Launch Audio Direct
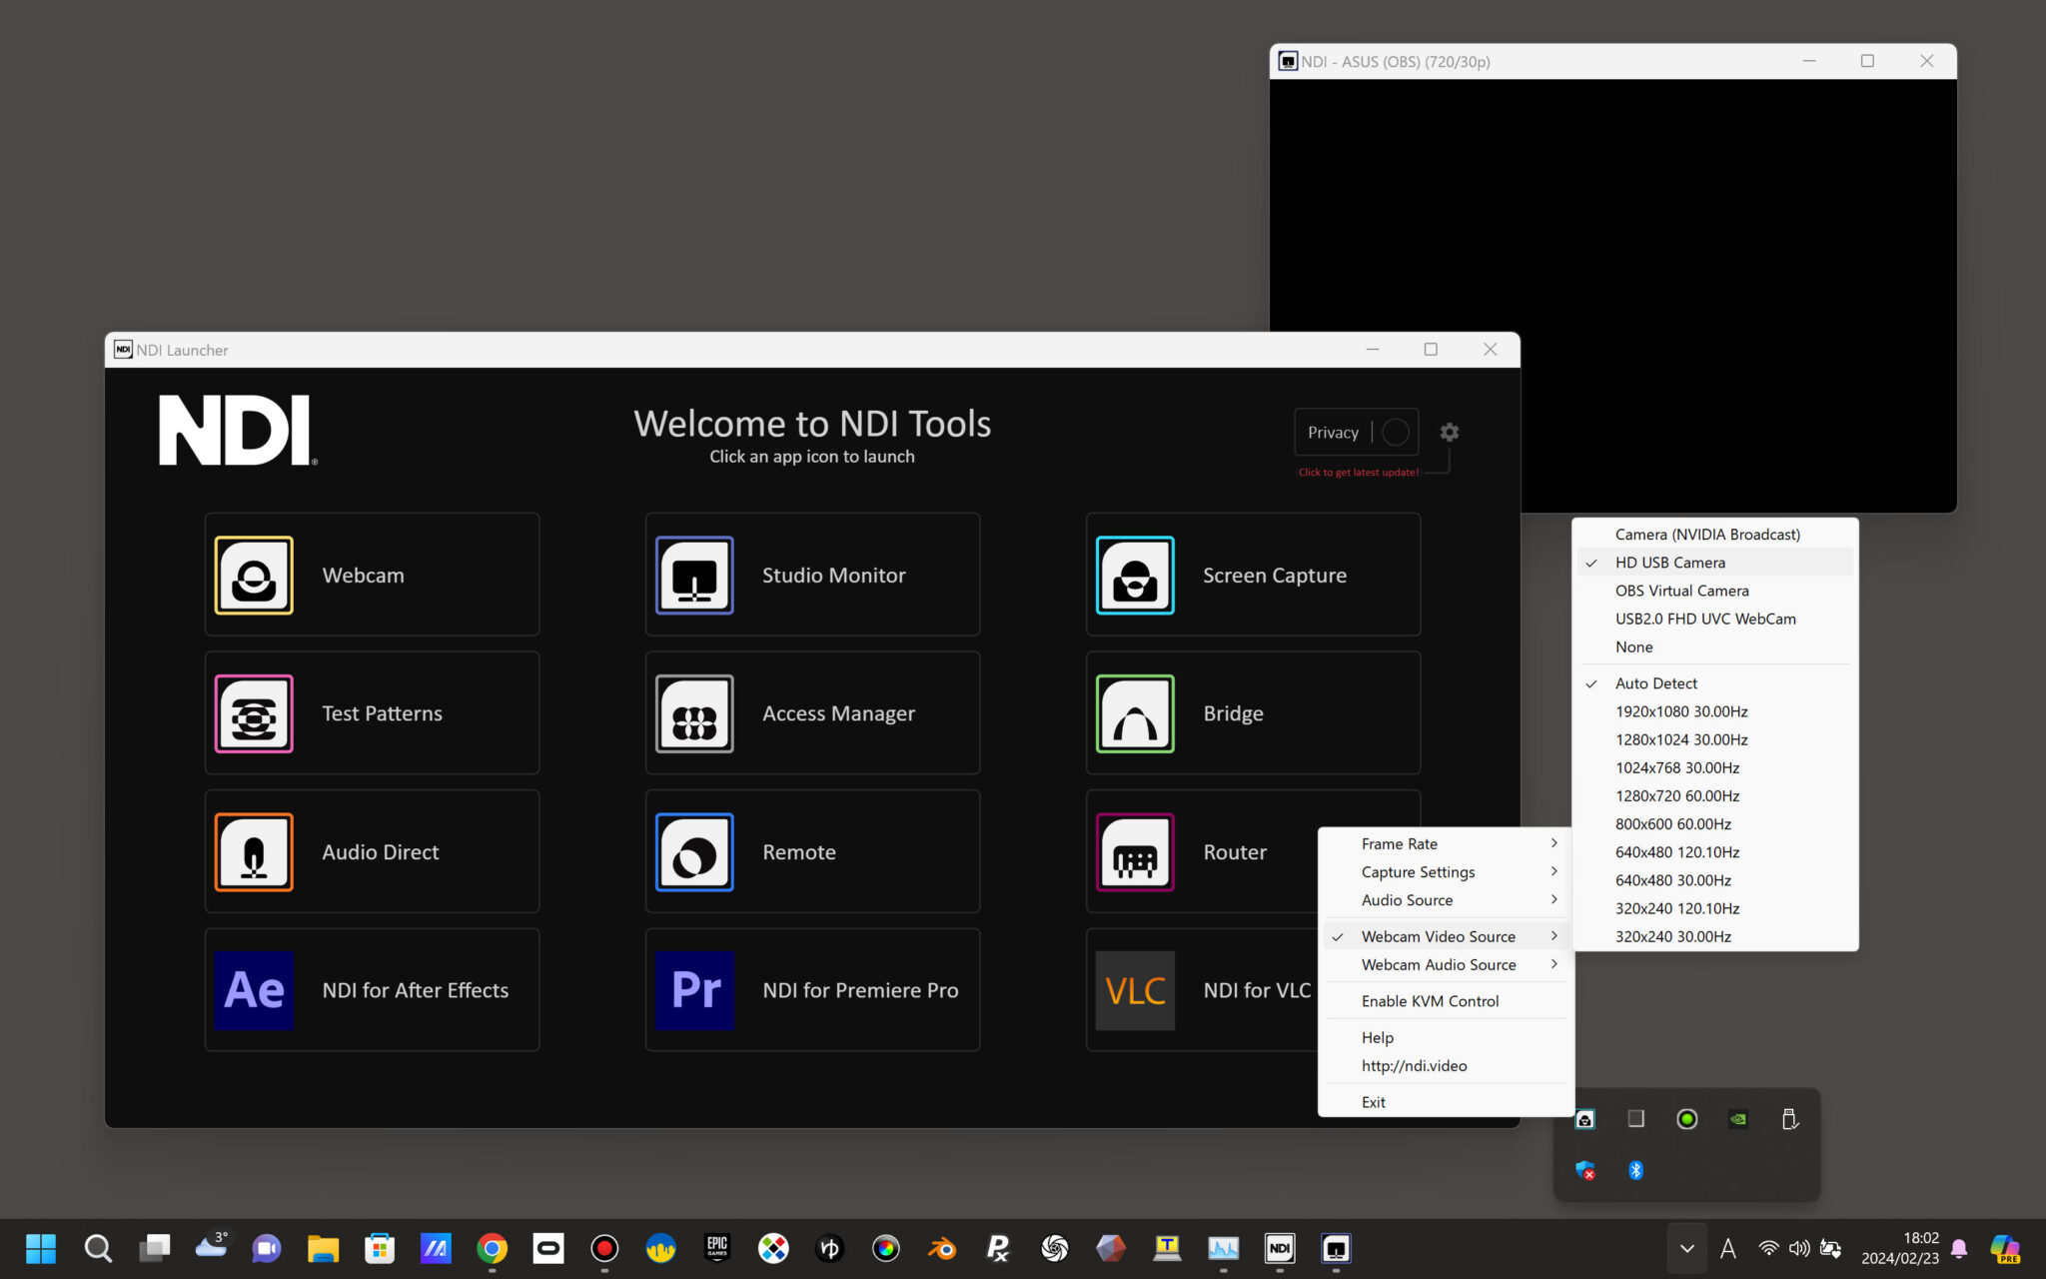The image size is (2046, 1279). [371, 851]
